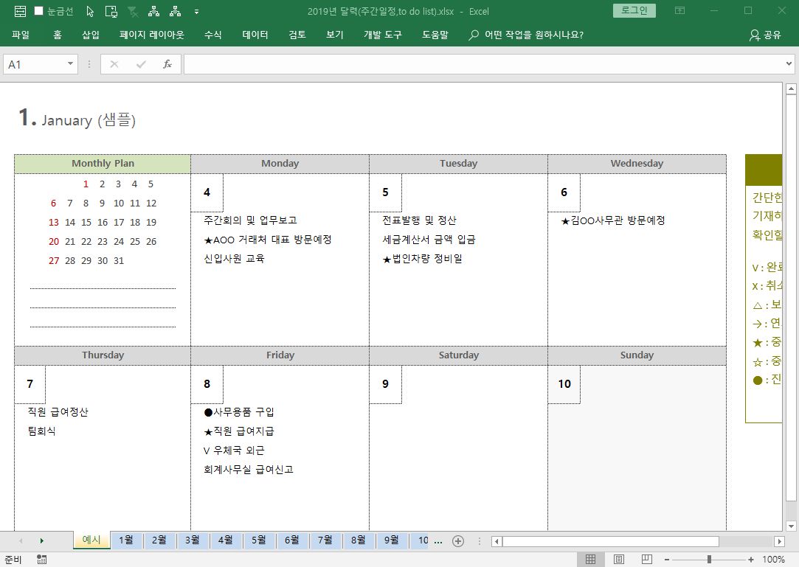Click the ●사무용품 구입 entry
Image resolution: width=799 pixels, height=567 pixels.
[238, 411]
